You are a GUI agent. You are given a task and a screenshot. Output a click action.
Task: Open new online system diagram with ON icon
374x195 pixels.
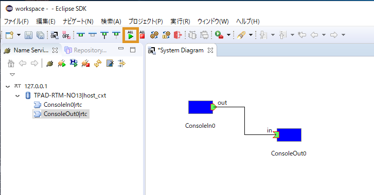55,35
